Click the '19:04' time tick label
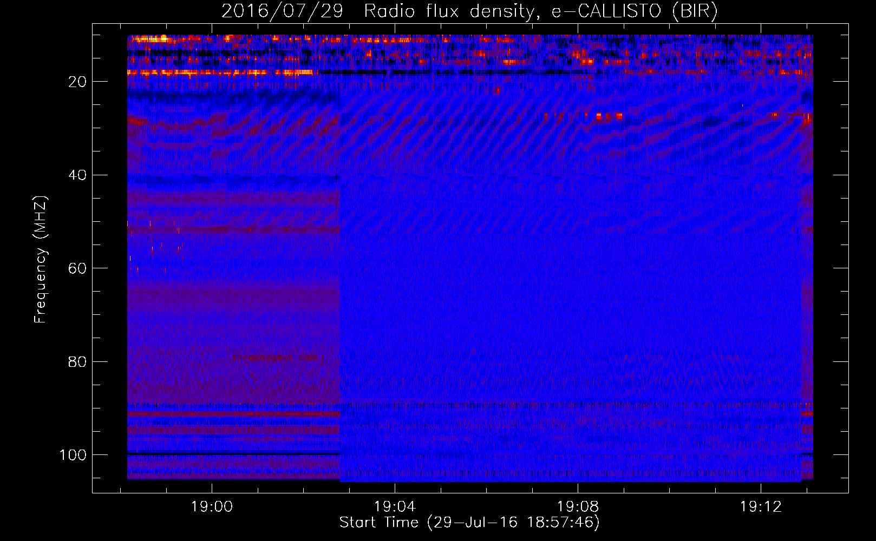Image resolution: width=876 pixels, height=541 pixels. coord(395,507)
